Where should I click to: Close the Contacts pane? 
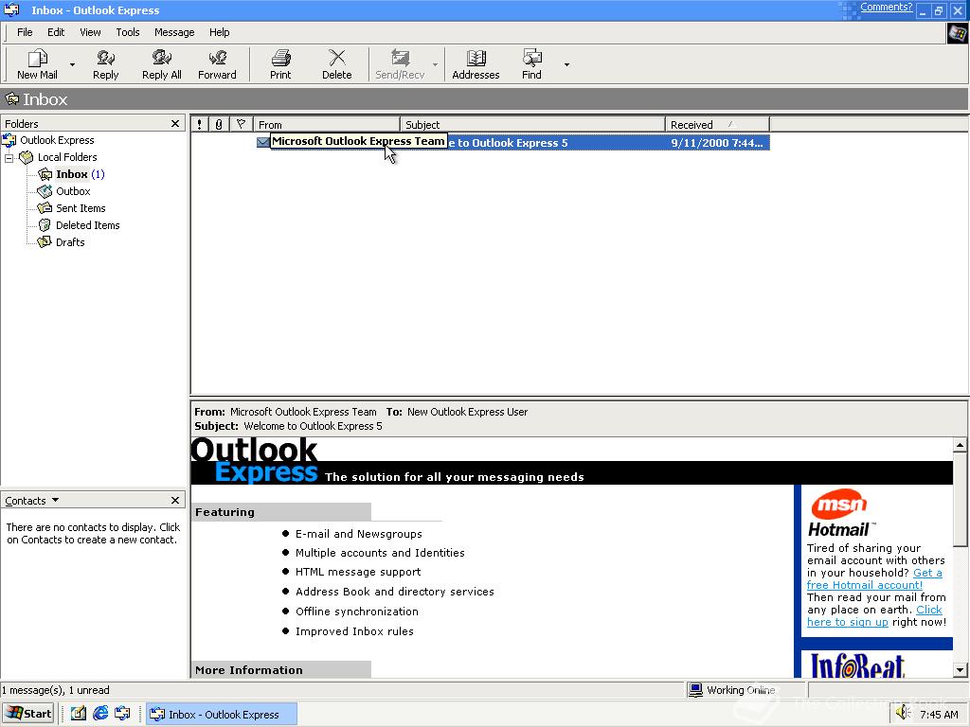click(175, 500)
